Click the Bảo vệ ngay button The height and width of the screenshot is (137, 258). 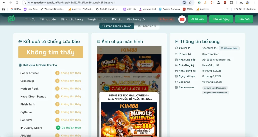[x=221, y=19]
